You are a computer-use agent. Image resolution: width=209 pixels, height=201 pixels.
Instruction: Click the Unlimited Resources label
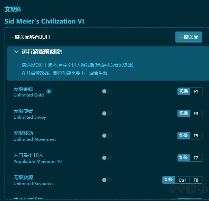(34, 184)
